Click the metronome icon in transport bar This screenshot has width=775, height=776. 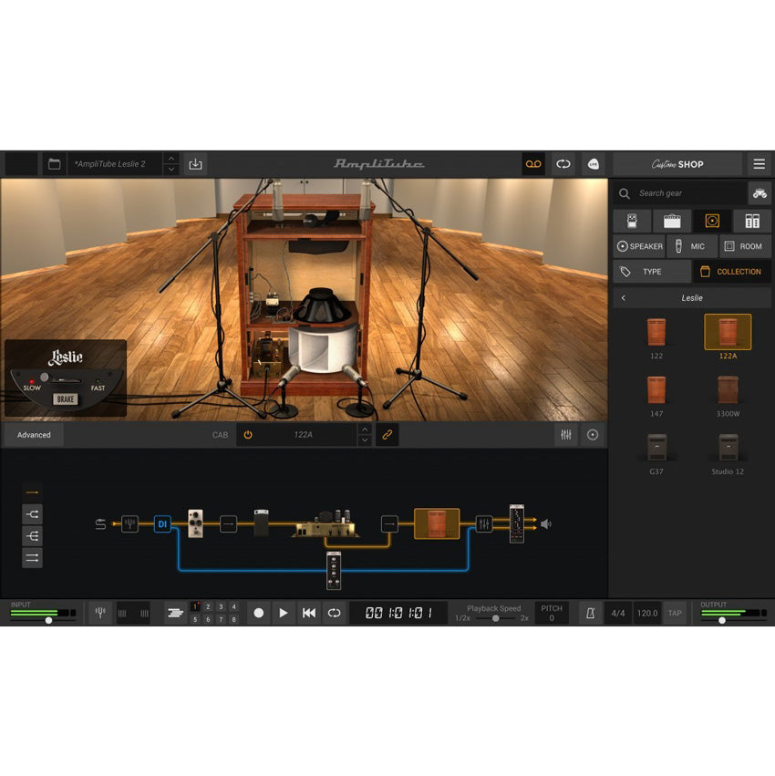[590, 613]
